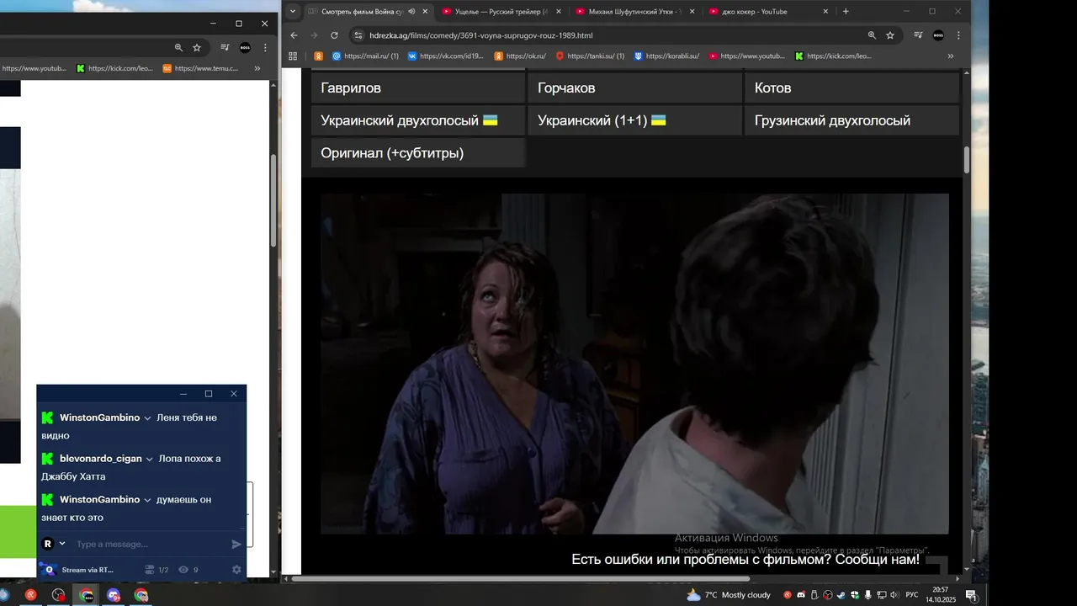Open chat identity dropdown beside R avatar
Image resolution: width=1077 pixels, height=606 pixels.
(x=62, y=544)
